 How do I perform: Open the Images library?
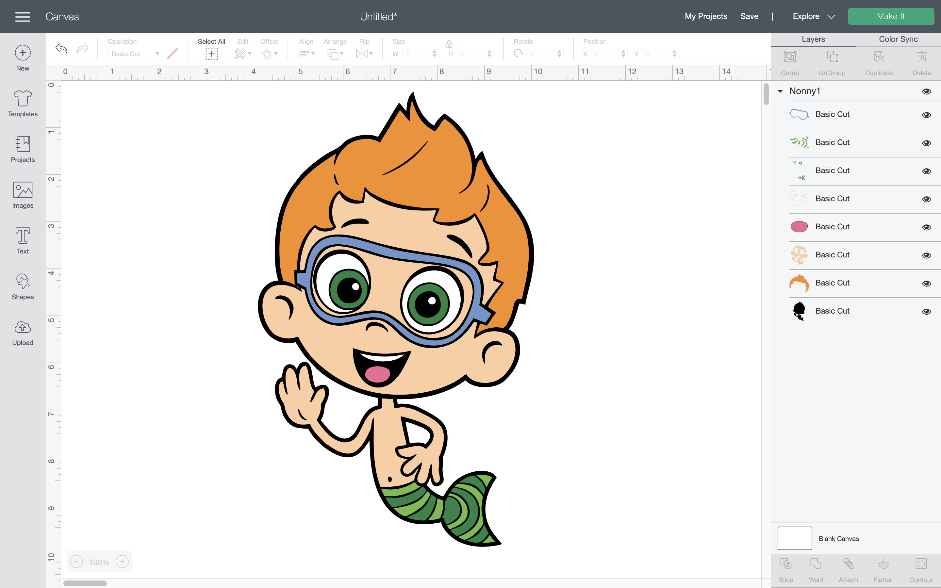click(x=23, y=195)
